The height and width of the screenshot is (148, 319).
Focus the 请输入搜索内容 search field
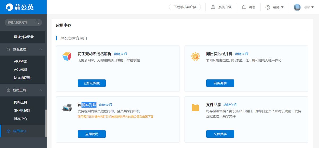(23, 22)
